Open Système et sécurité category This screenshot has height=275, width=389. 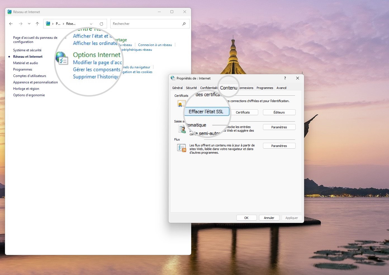coord(27,50)
